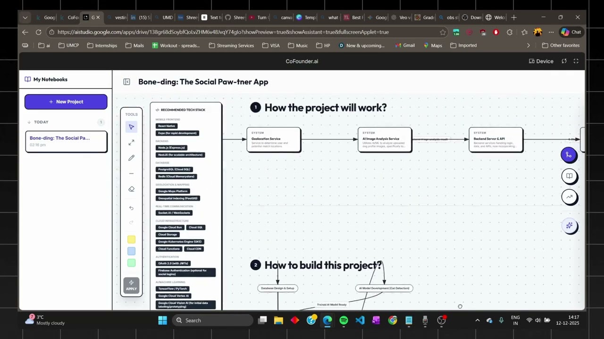604x339 pixels.
Task: Bookmark this page with star icon
Action: pos(443,32)
